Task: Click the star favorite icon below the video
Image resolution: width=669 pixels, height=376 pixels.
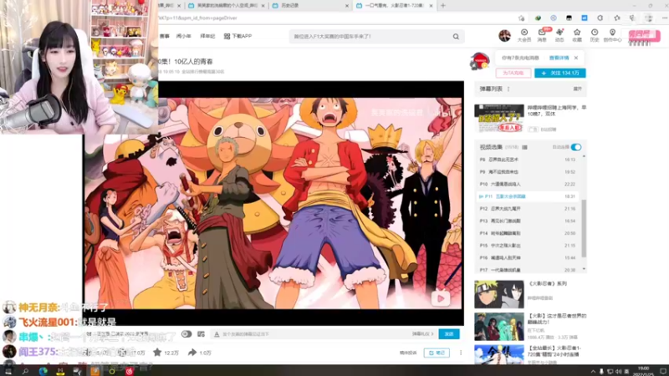Action: coord(157,352)
